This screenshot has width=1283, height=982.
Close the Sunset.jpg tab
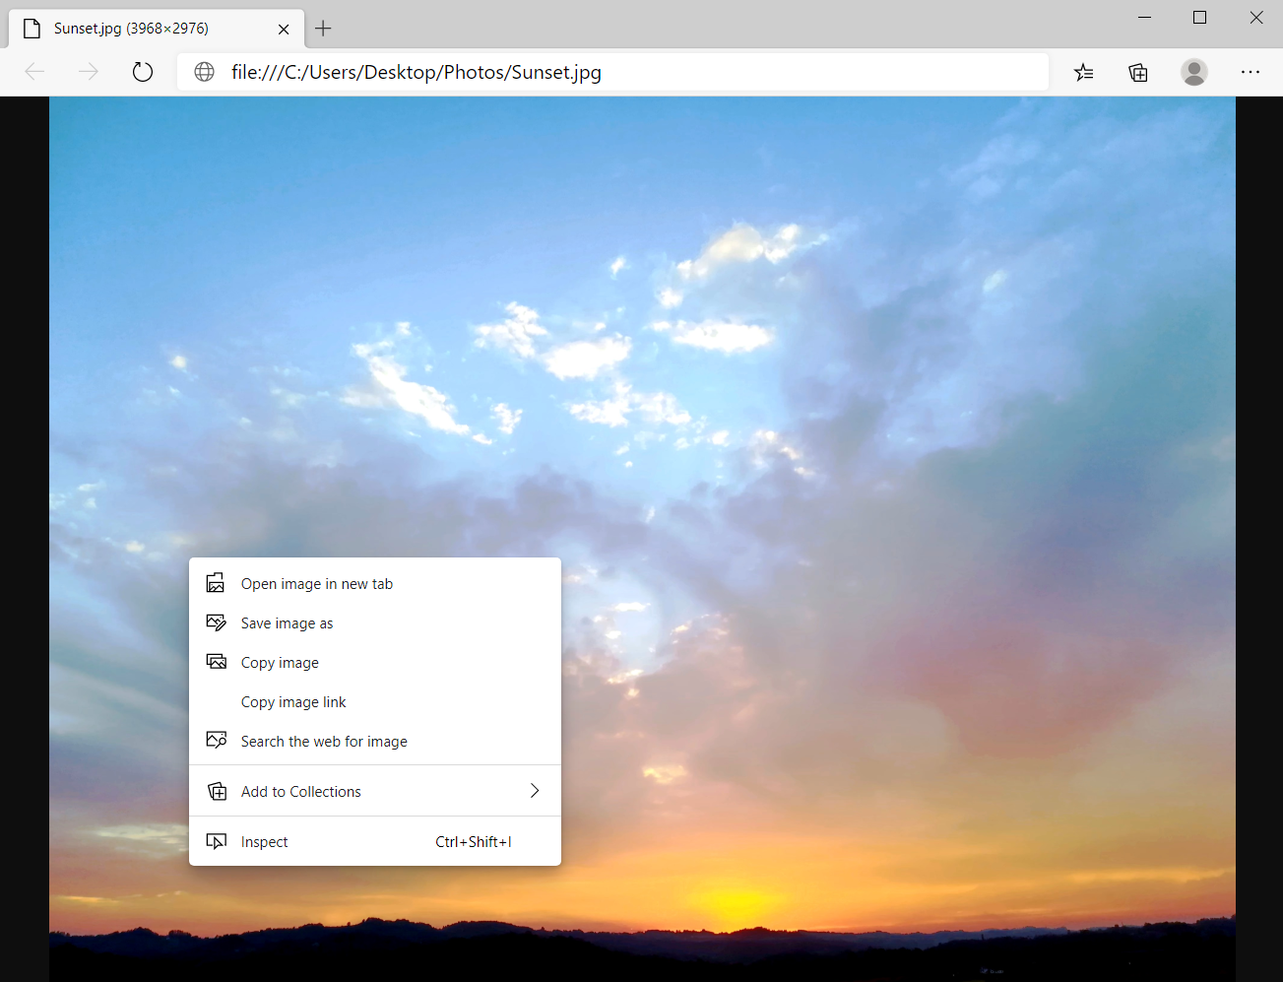(x=284, y=30)
